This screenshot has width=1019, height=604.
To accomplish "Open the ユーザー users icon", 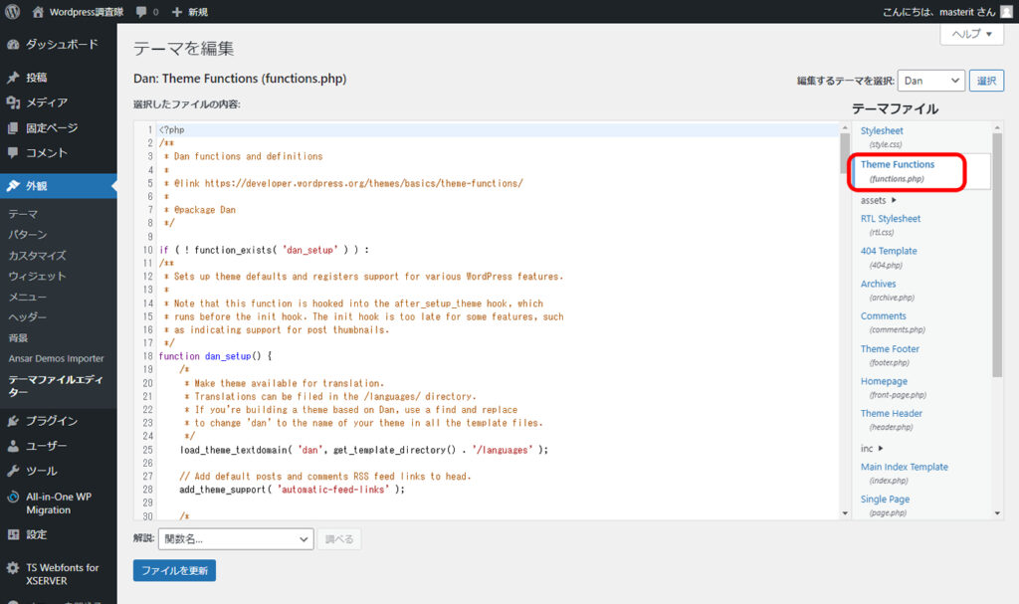I will coord(13,446).
